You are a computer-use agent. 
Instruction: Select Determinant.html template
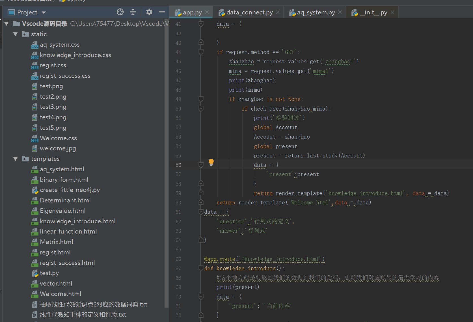click(65, 200)
